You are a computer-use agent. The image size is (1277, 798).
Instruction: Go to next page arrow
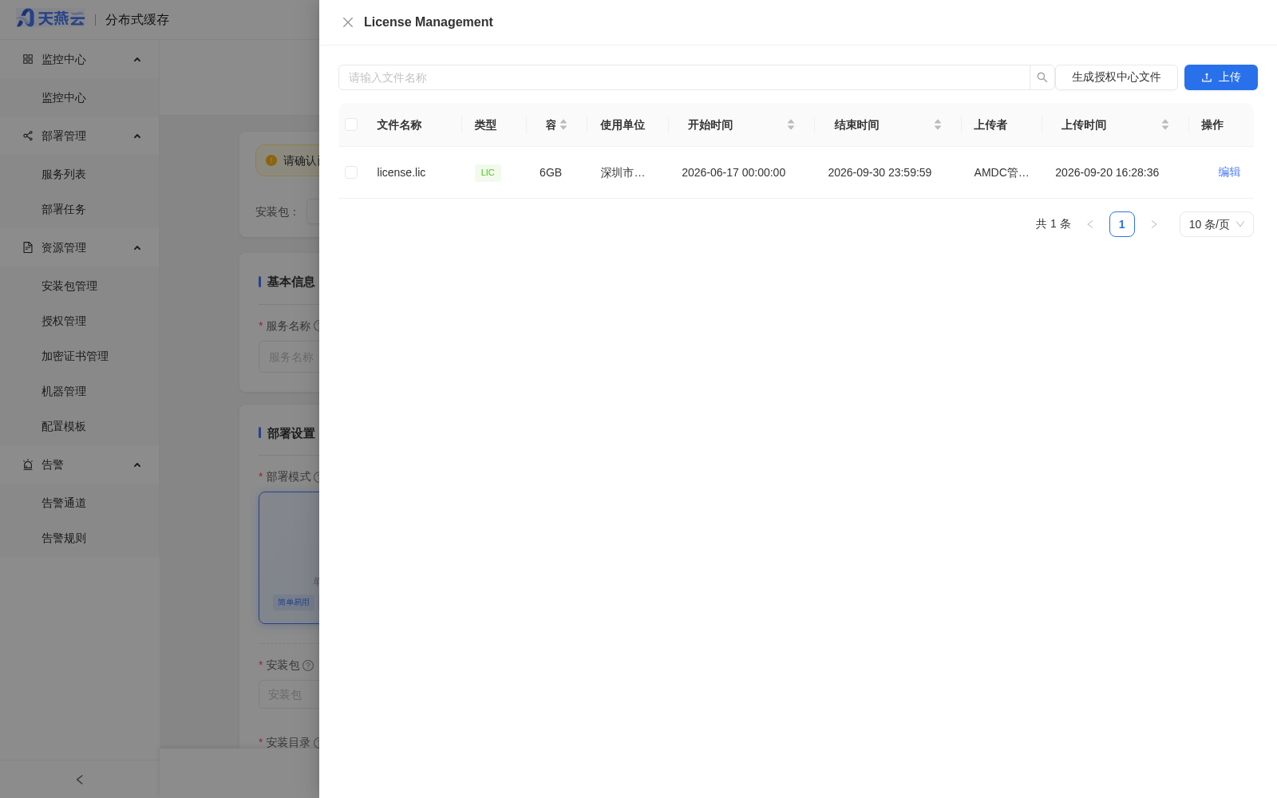(1154, 224)
